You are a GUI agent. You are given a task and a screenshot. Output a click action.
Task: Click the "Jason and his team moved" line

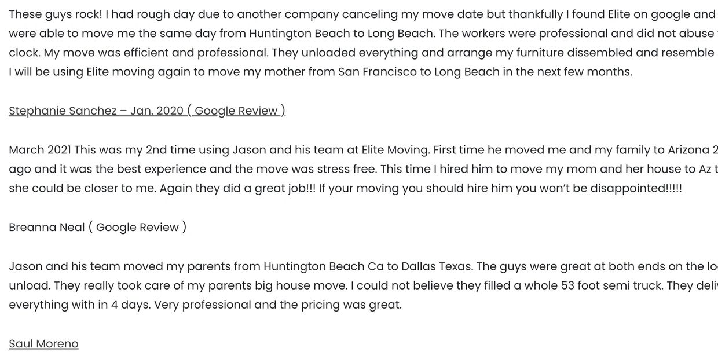(85, 266)
